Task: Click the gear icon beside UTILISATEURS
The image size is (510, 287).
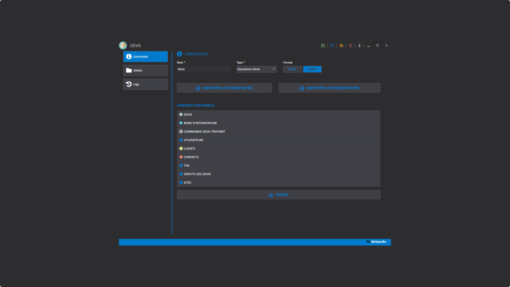Action: tap(181, 140)
